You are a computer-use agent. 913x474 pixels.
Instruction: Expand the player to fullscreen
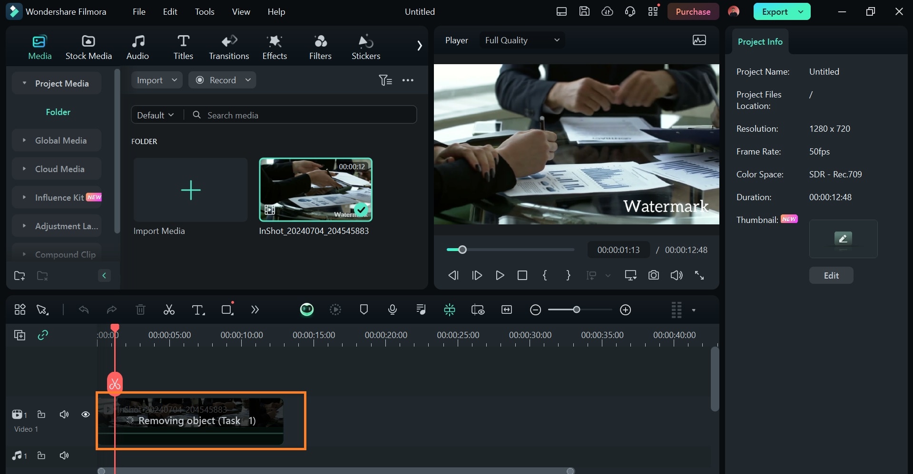(x=699, y=275)
